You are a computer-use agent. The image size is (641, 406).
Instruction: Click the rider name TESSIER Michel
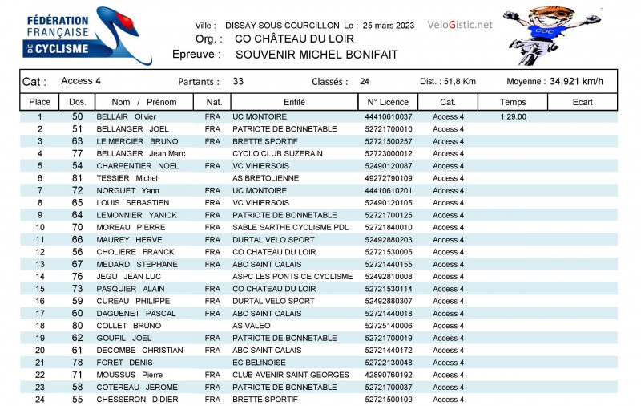[x=127, y=178]
